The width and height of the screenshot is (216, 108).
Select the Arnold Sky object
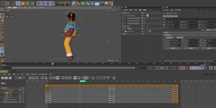131,16
